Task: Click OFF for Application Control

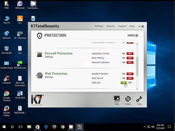Action: pyautogui.click(x=130, y=53)
